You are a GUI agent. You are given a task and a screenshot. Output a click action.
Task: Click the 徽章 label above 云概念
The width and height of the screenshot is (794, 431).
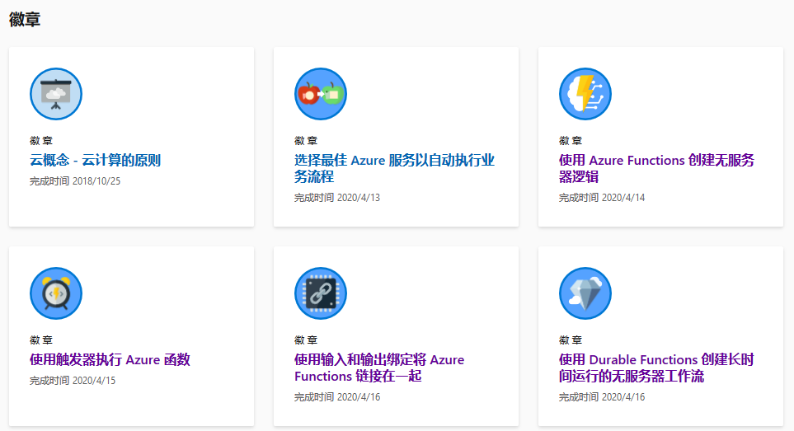[41, 141]
